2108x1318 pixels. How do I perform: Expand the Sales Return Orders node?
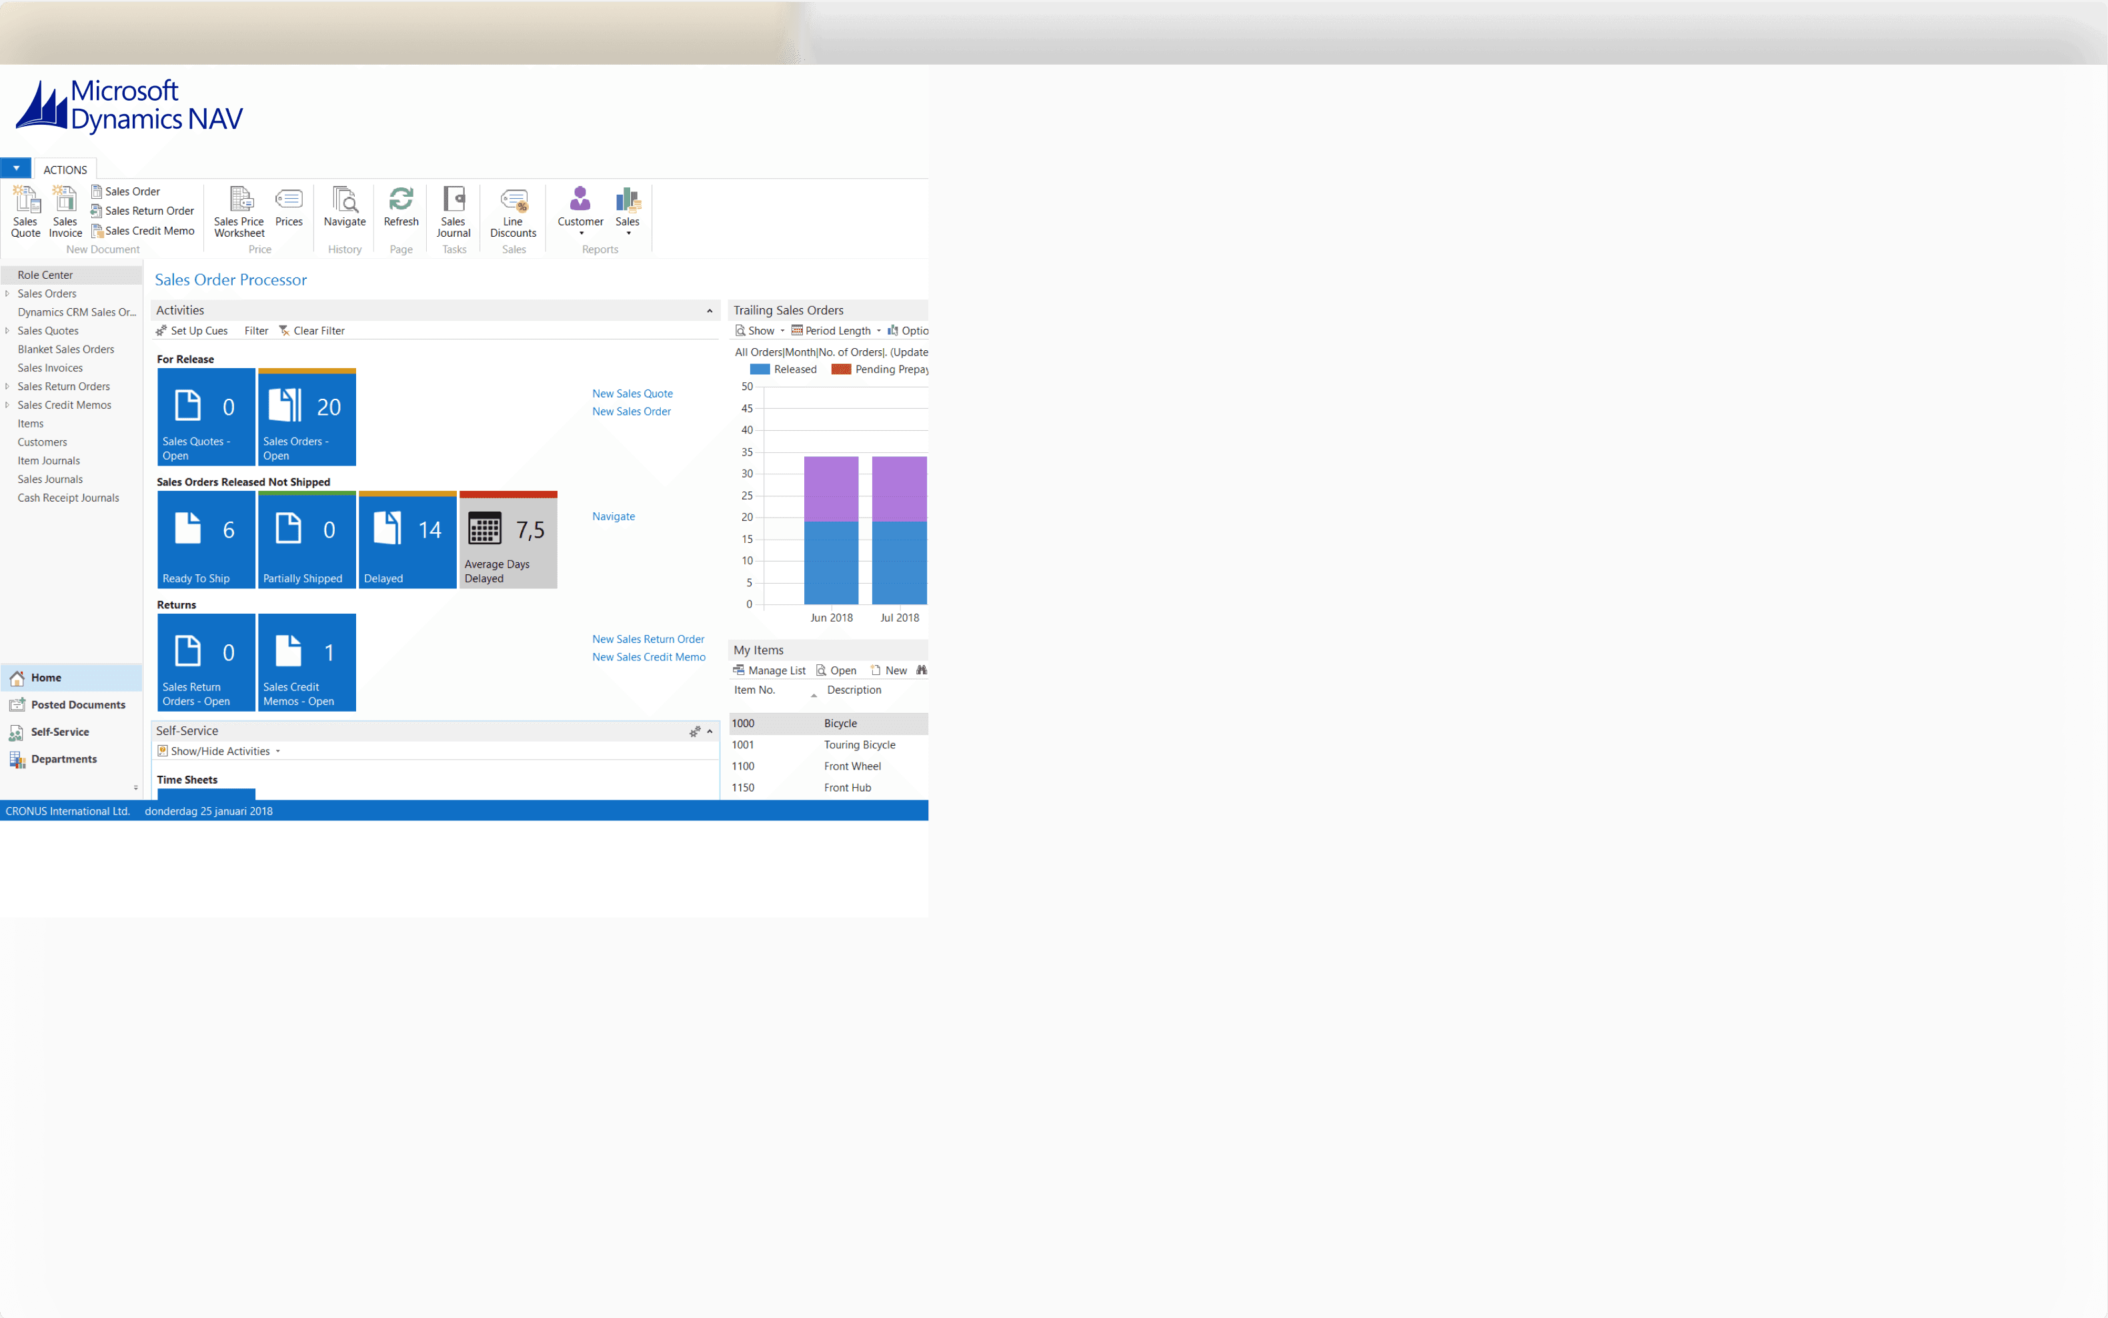pyautogui.click(x=7, y=387)
